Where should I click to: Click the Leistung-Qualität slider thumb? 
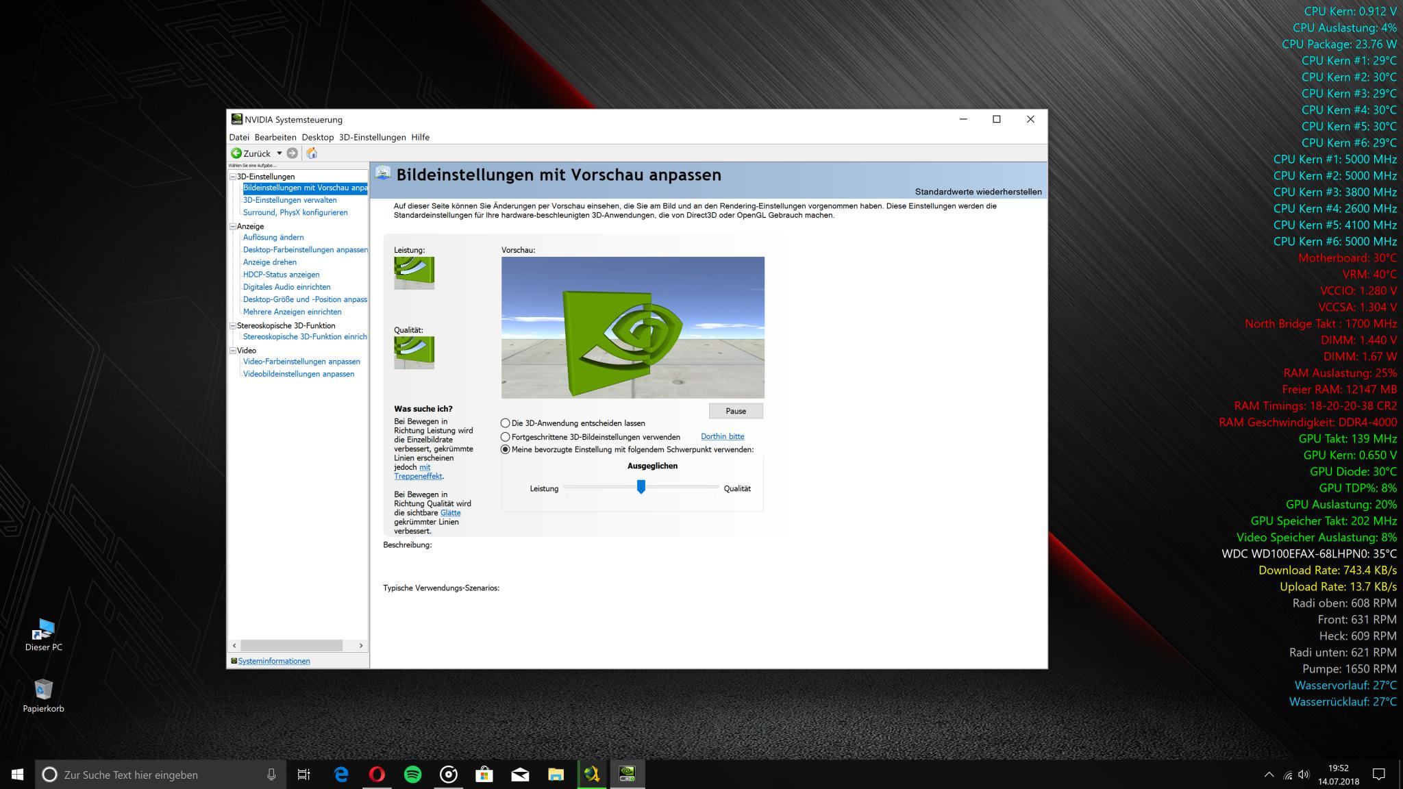641,486
